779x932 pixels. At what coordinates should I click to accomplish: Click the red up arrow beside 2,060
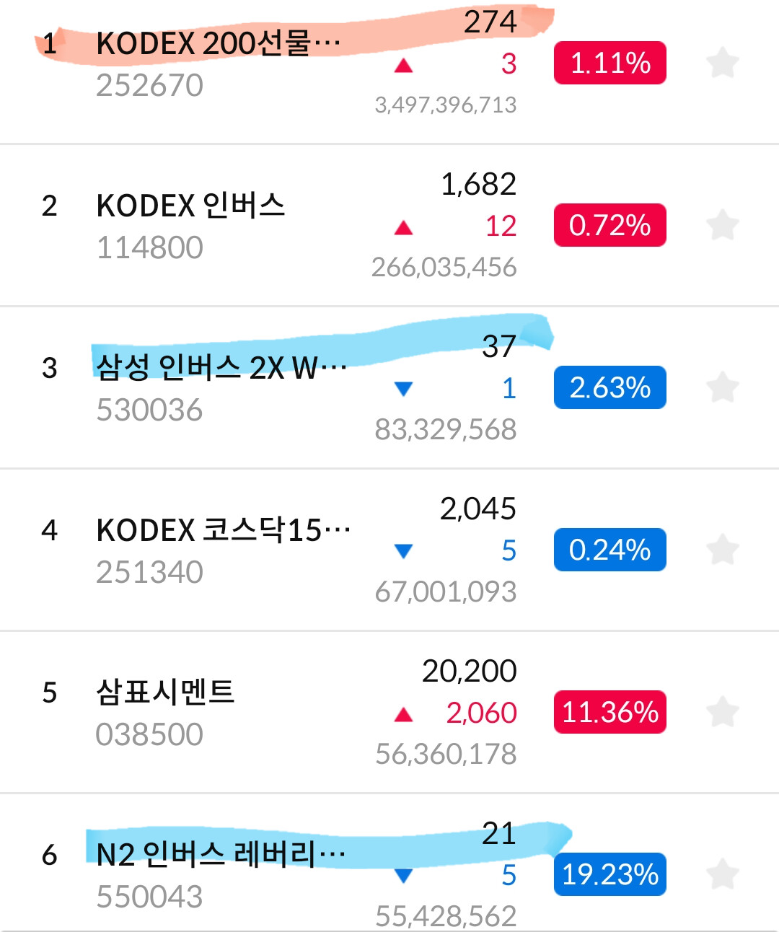point(403,715)
